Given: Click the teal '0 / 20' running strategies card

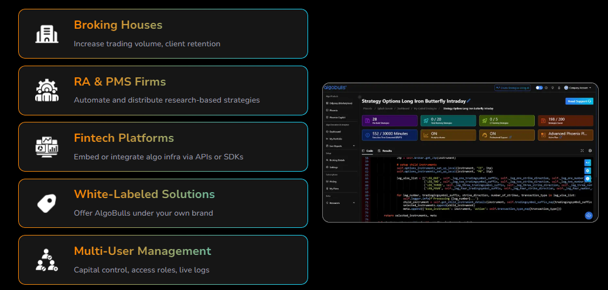Looking at the screenshot, I should [x=448, y=121].
